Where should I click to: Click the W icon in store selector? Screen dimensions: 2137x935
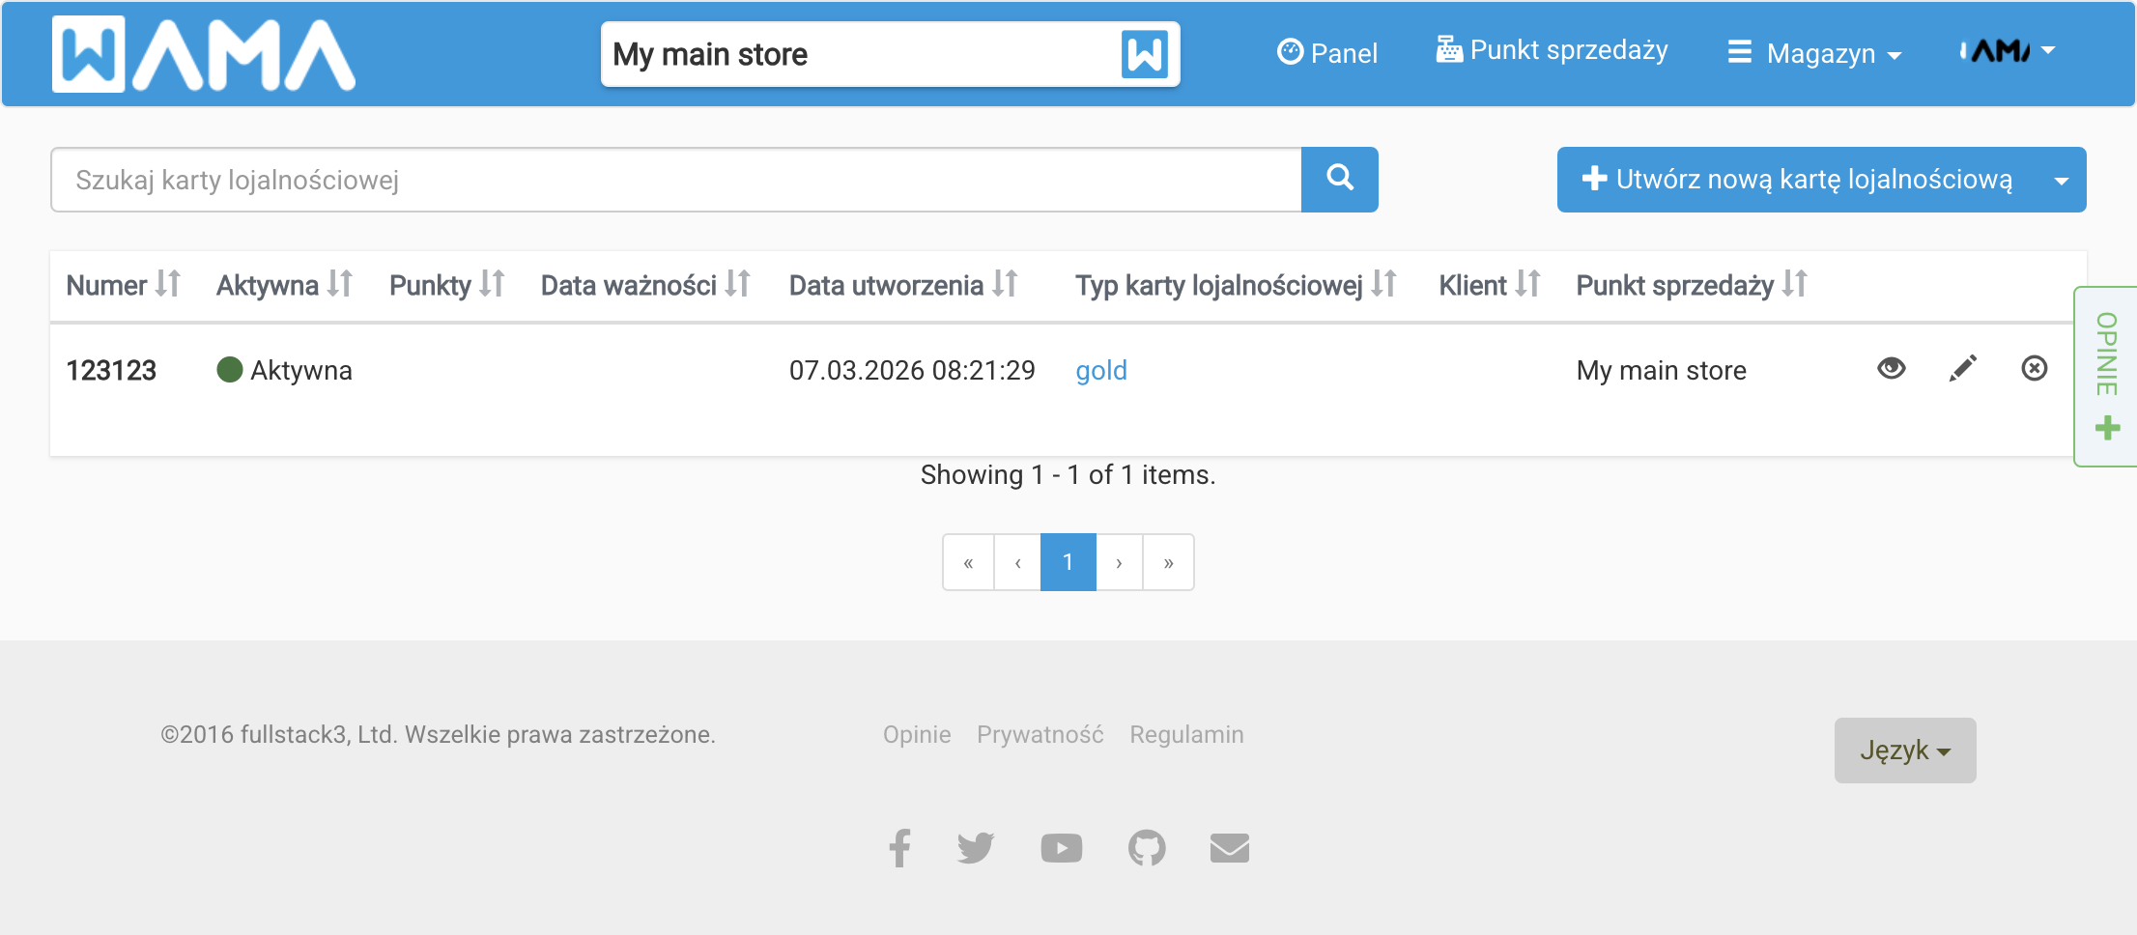point(1145,54)
